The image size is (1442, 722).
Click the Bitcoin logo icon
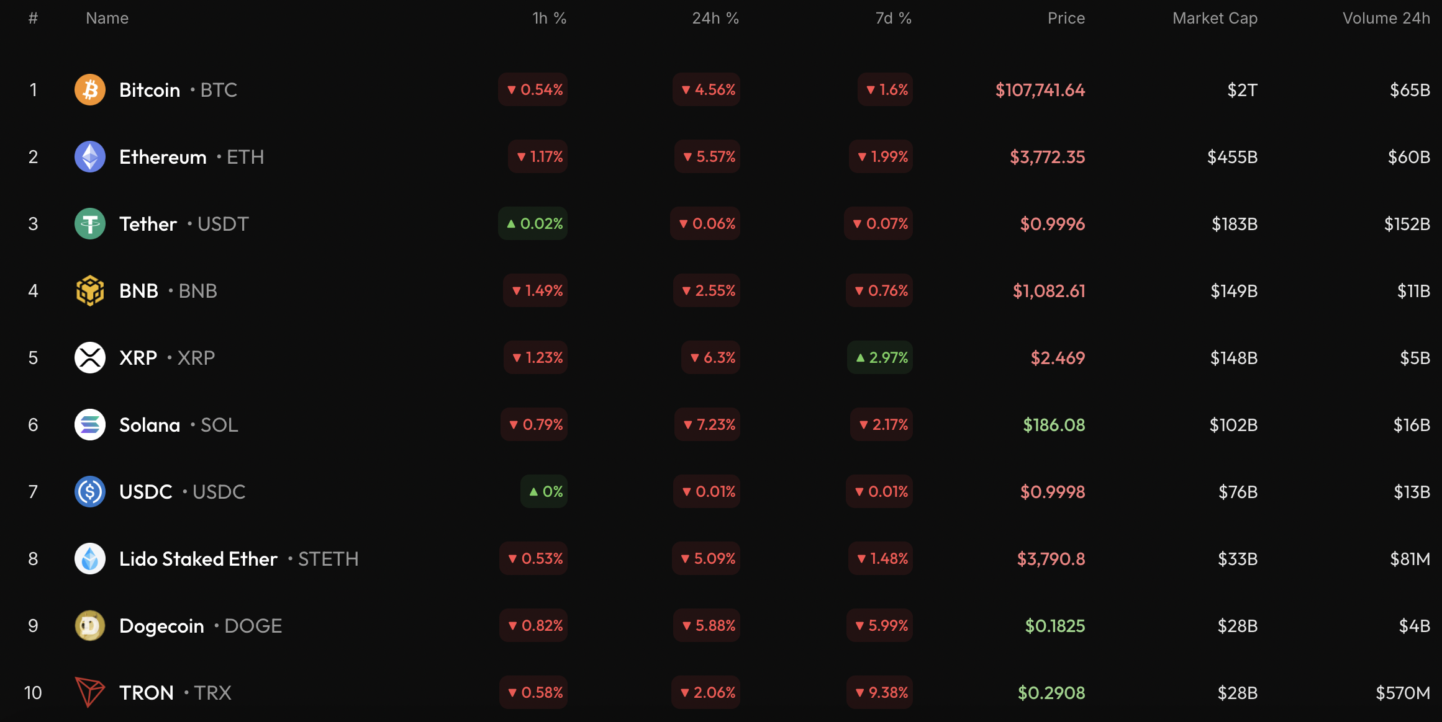click(90, 89)
